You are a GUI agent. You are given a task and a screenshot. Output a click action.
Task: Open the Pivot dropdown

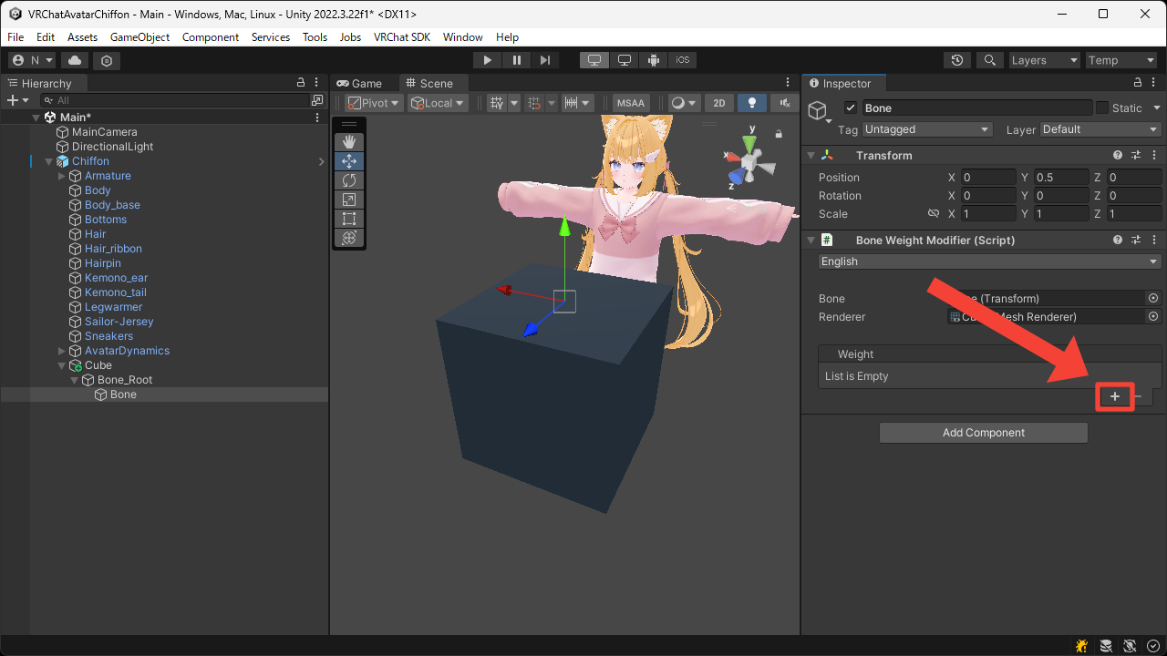374,103
